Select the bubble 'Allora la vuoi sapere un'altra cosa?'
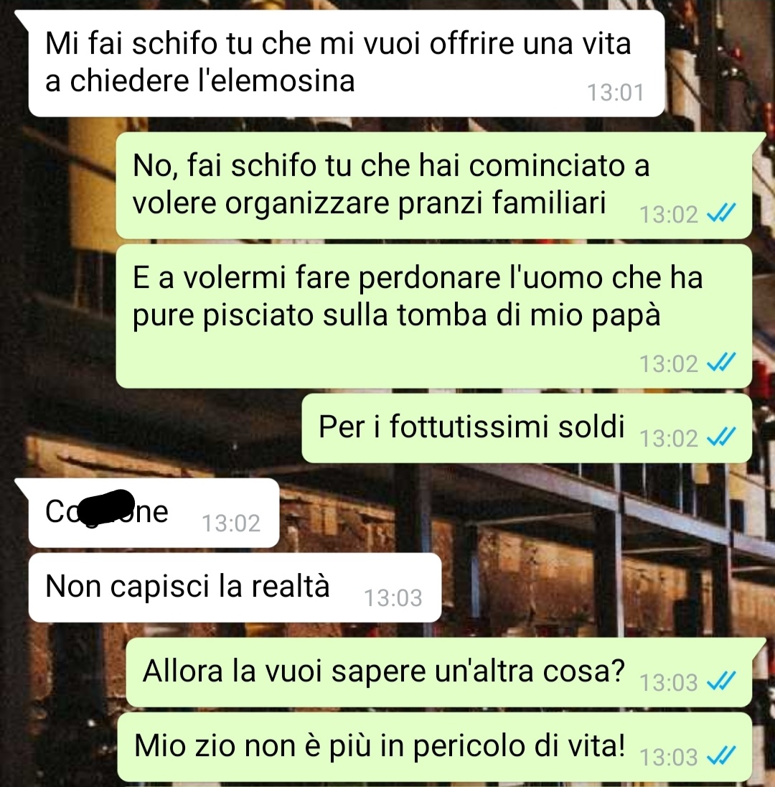 (439, 672)
